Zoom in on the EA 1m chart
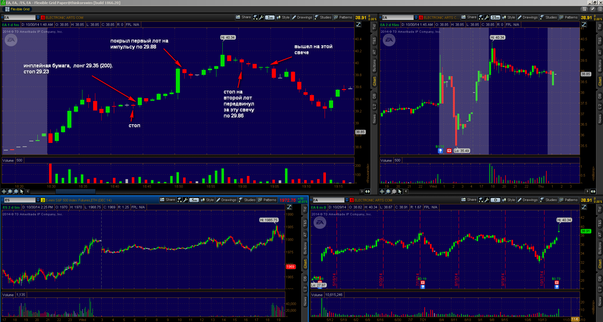Screen dimensions: 603x322 pyautogui.click(x=10, y=191)
